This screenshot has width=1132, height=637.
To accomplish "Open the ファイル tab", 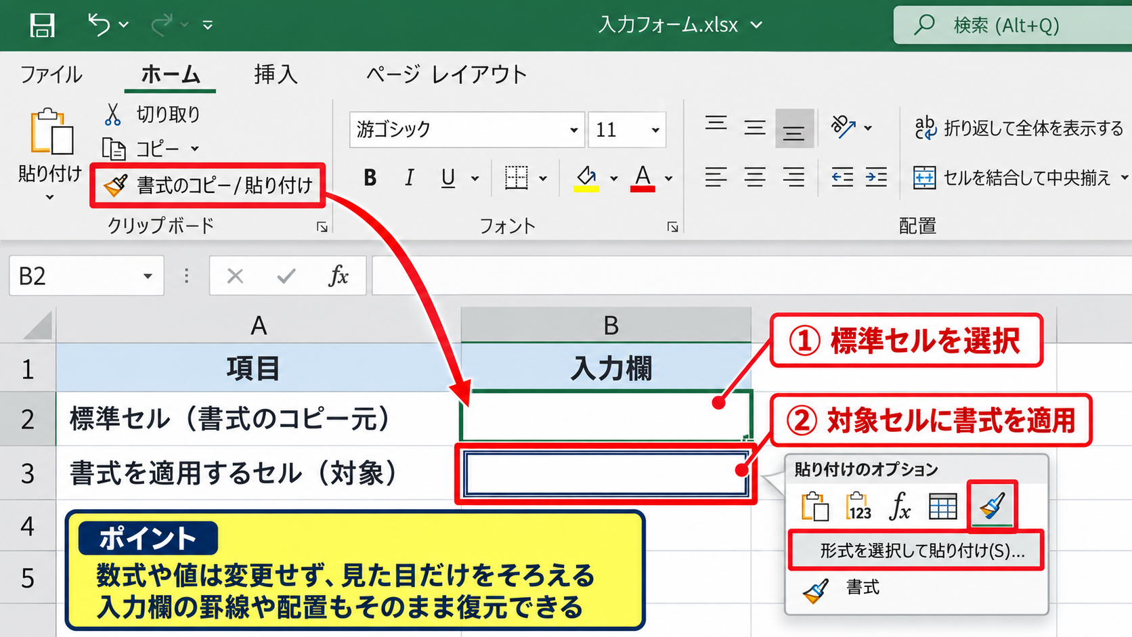I will tap(51, 74).
